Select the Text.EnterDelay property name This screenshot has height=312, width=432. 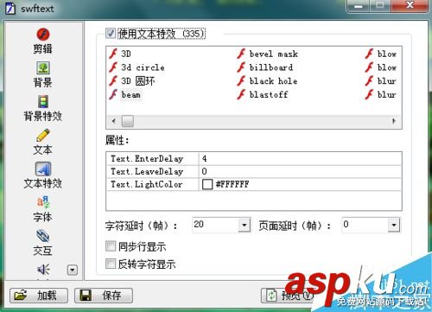click(147, 158)
